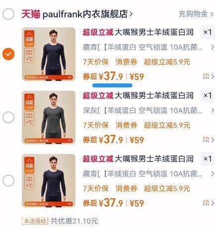Uncheck the first 藏青 item
The width and height of the screenshot is (218, 228).
[8, 54]
